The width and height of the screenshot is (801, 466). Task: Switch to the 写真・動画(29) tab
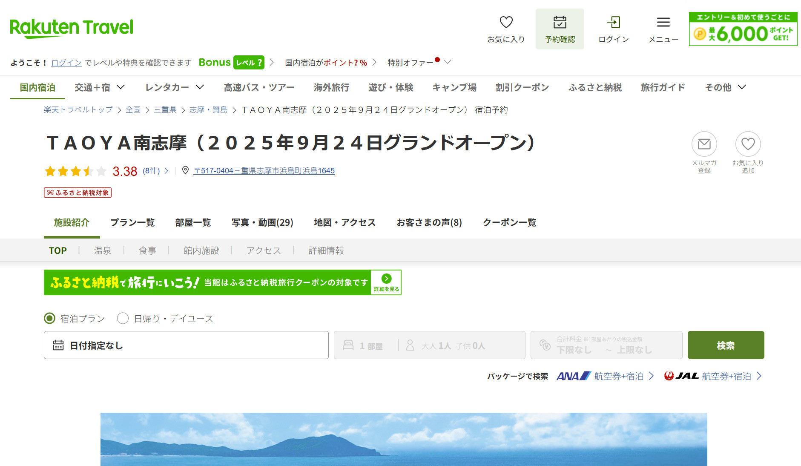(262, 222)
